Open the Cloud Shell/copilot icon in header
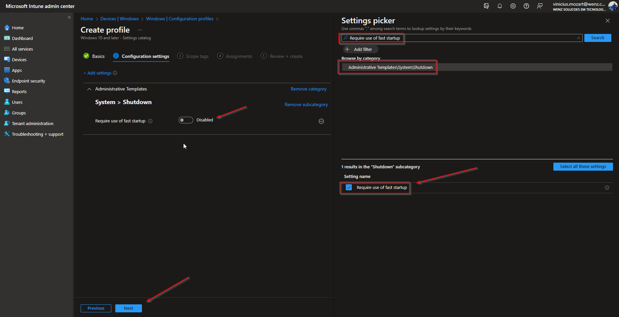This screenshot has height=317, width=619. (x=486, y=6)
